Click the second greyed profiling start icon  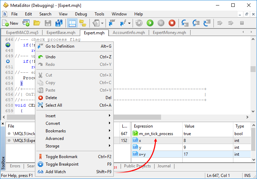coord(231,23)
